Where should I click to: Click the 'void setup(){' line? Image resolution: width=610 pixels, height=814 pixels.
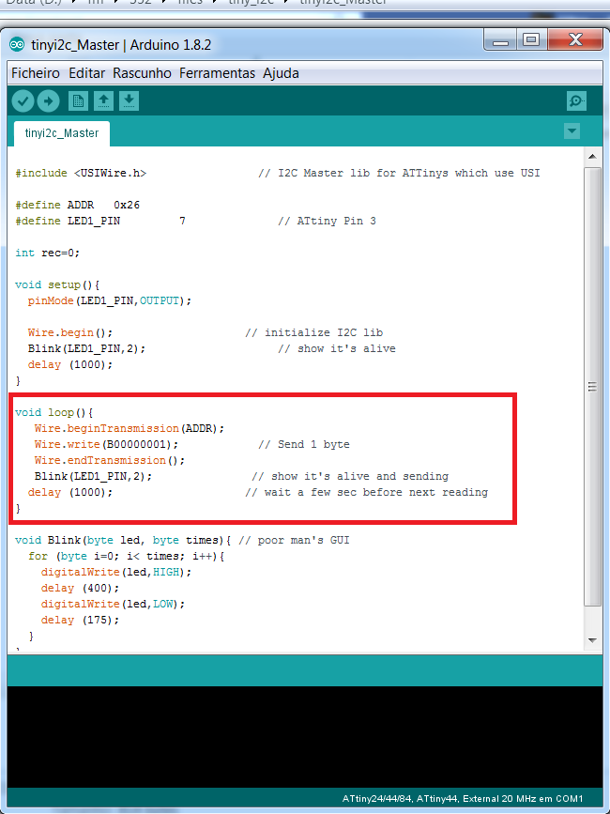tap(57, 285)
